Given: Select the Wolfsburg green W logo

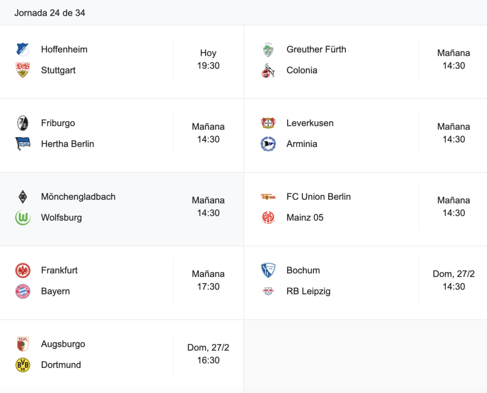Looking at the screenshot, I should tap(23, 218).
